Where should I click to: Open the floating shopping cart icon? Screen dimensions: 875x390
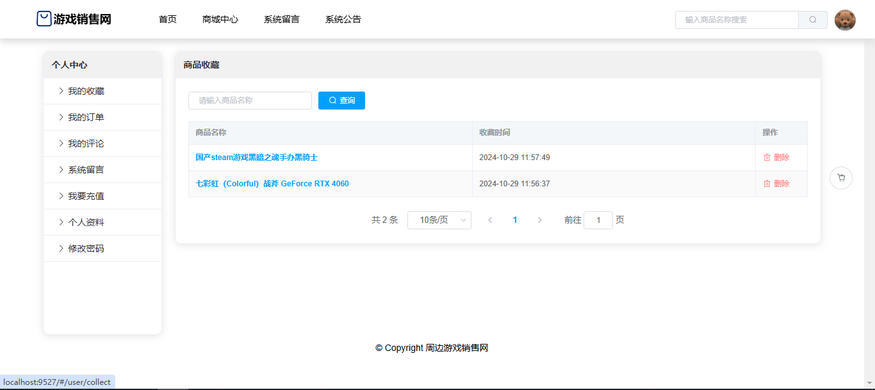840,178
